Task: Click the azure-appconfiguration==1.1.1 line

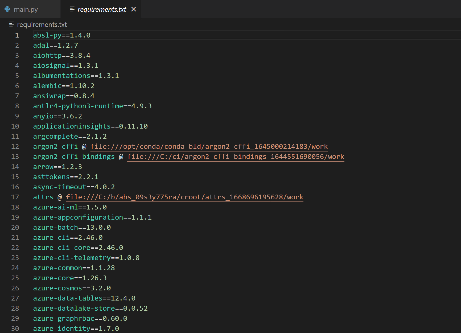Action: tap(92, 217)
